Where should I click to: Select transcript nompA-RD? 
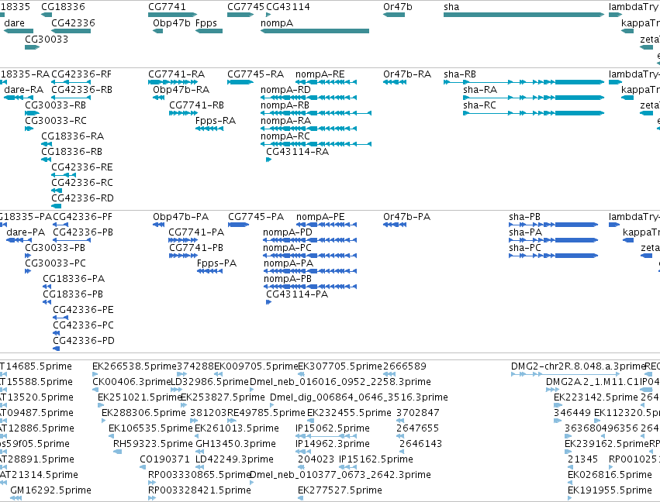click(309, 98)
